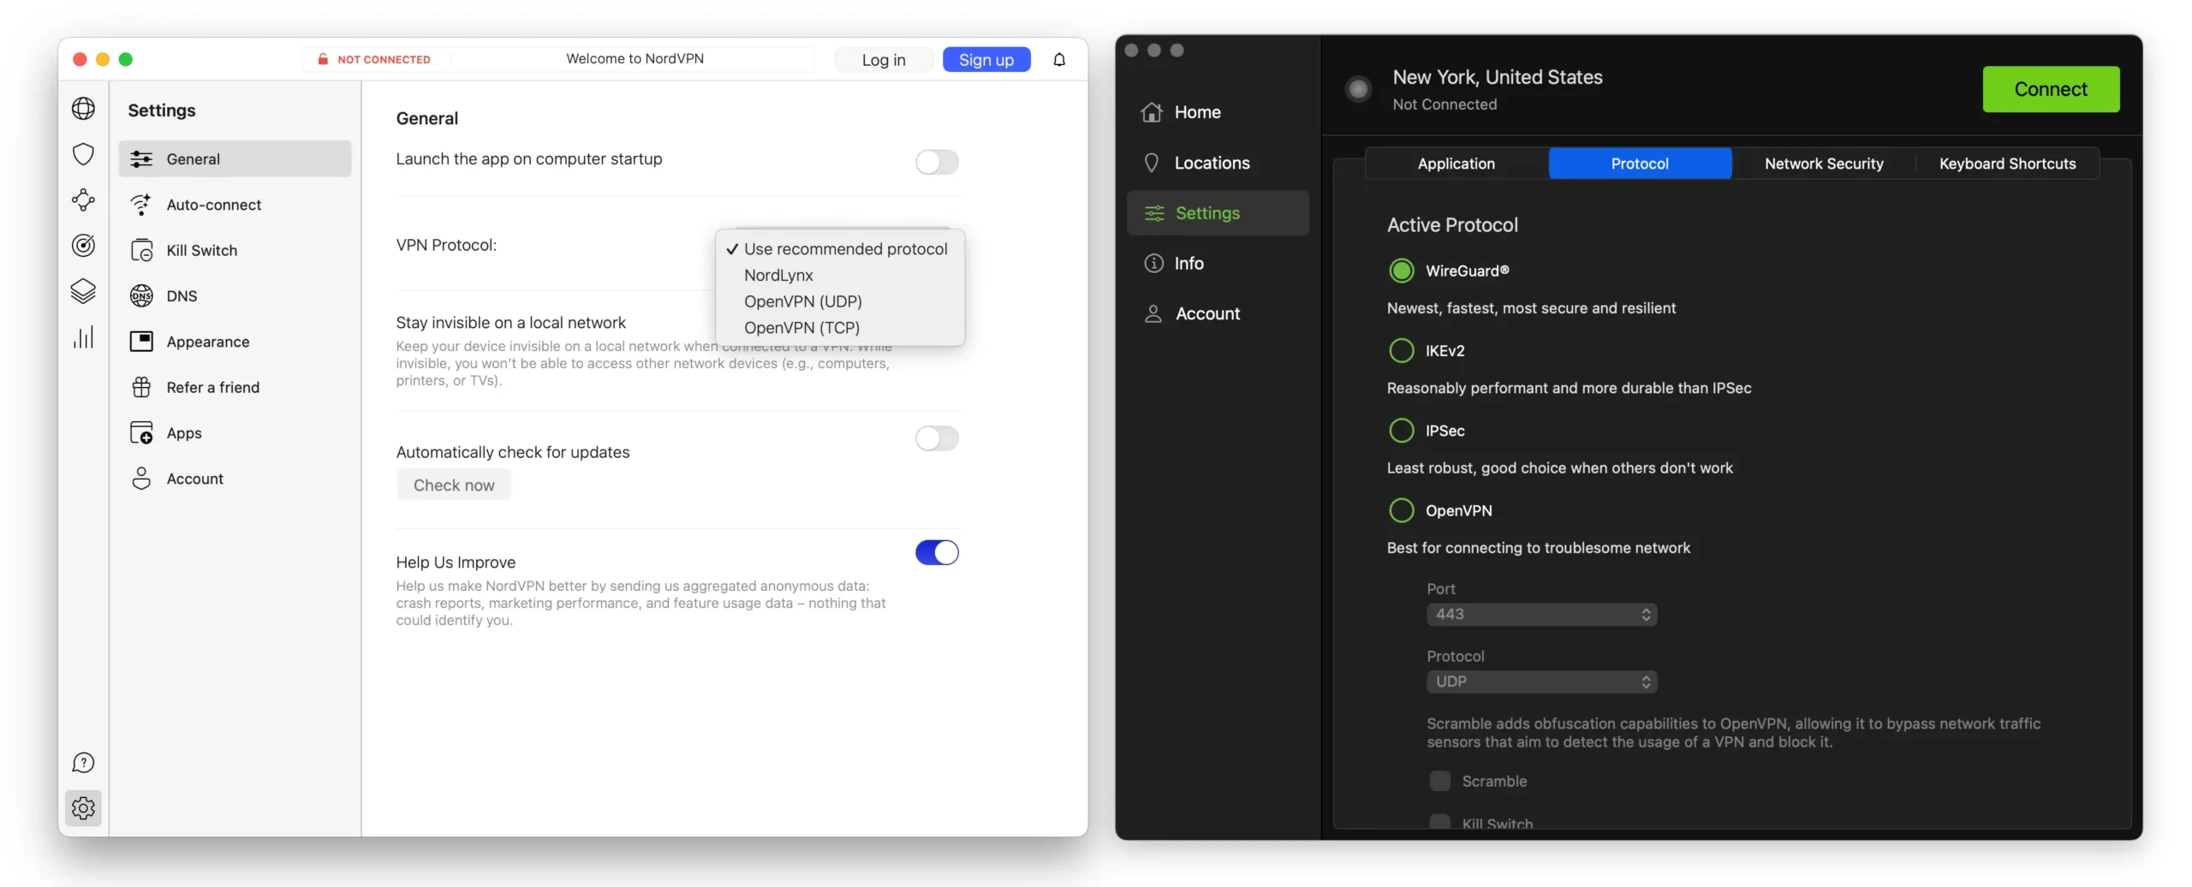
Task: Click the Appearance window icon
Action: (x=141, y=342)
